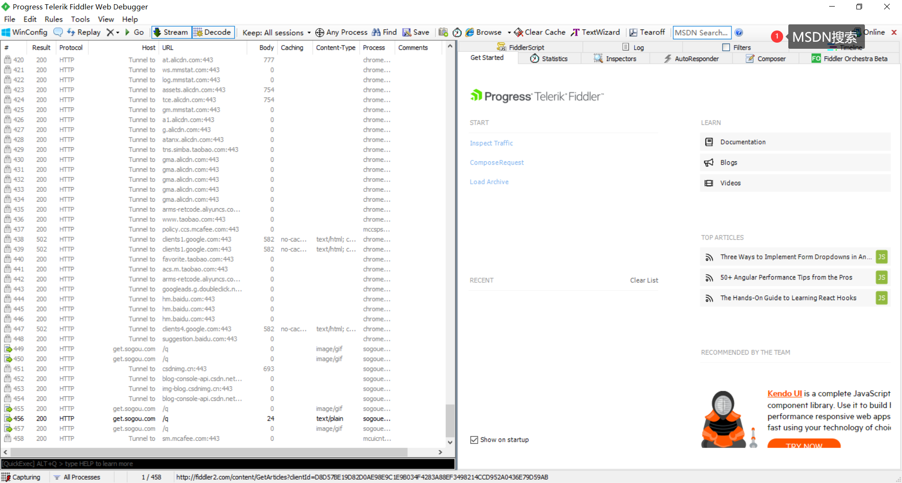This screenshot has width=902, height=483.
Task: Switch to the Composer tab
Action: (766, 59)
